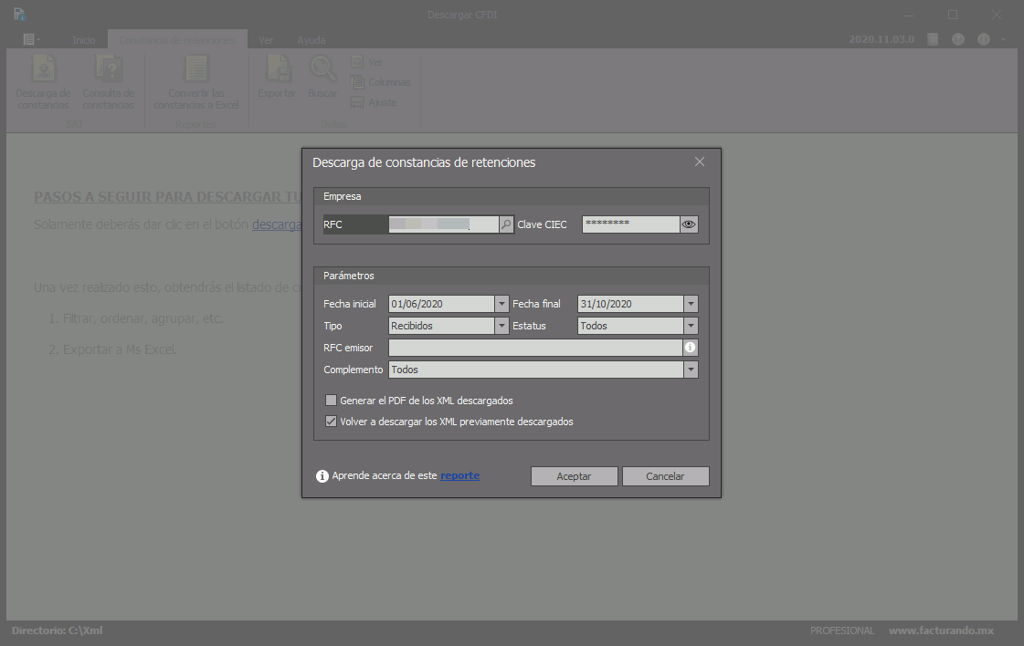Click the Consulta de constancias ribbon icon

point(109,69)
